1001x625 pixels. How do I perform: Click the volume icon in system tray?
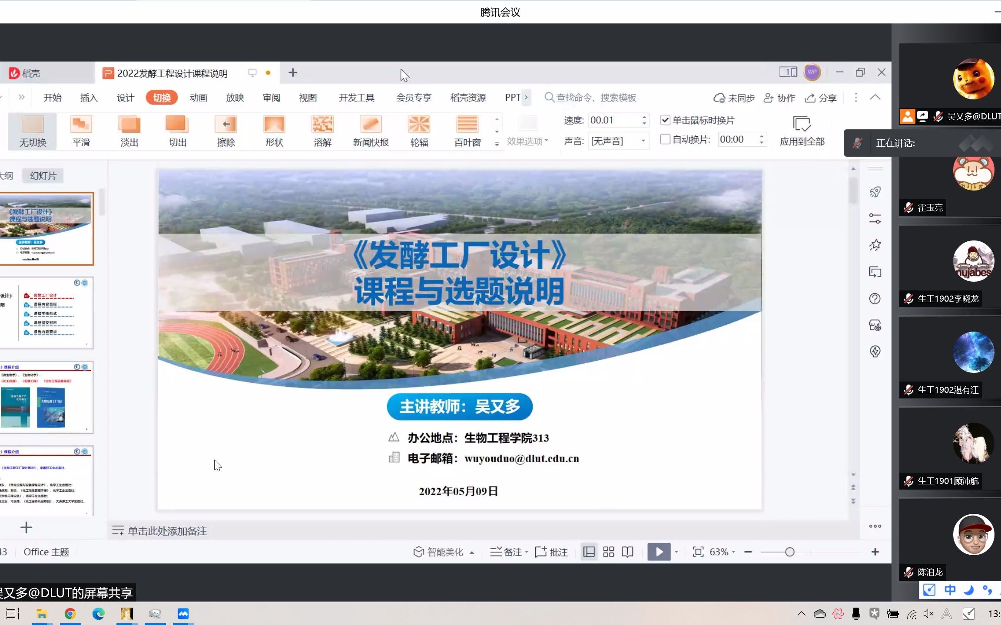coord(928,614)
